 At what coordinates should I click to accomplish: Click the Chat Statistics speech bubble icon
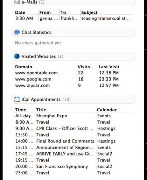17,32
